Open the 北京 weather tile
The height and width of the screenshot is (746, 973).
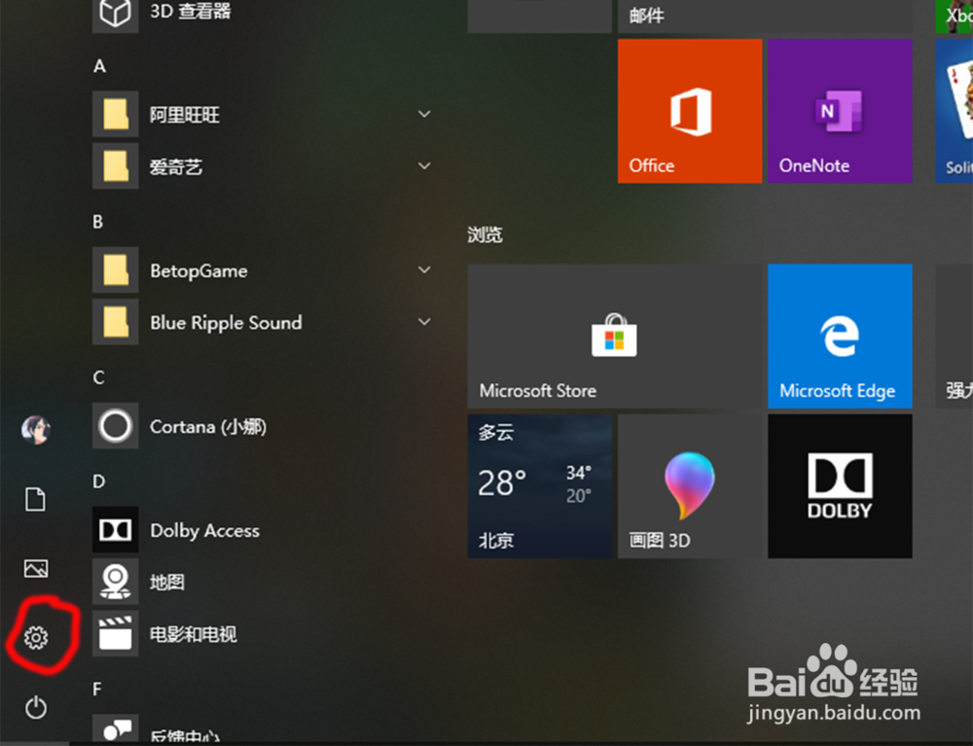pos(540,486)
